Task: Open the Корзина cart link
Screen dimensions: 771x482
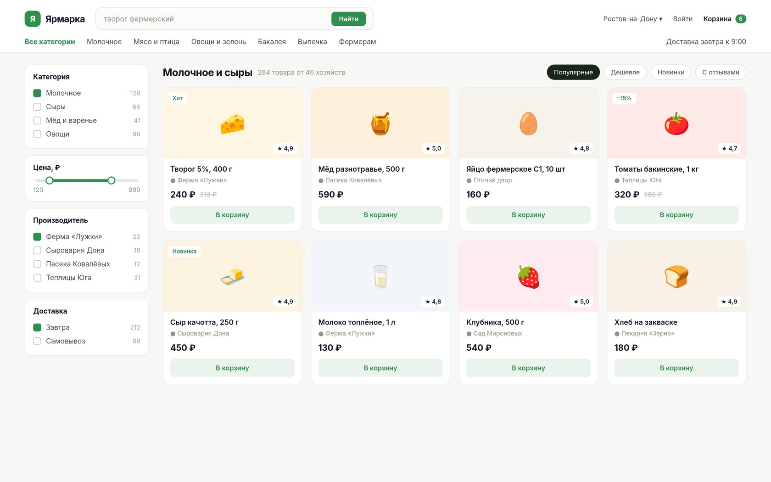Action: pos(717,19)
